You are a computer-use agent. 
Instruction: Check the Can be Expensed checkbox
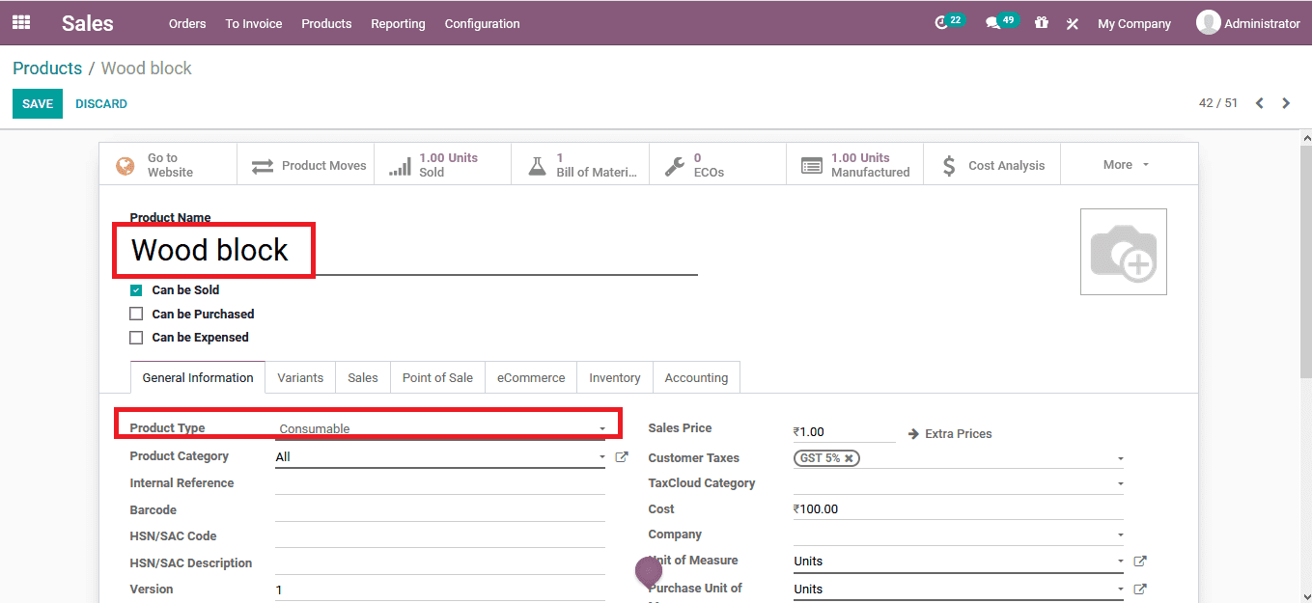(x=136, y=338)
